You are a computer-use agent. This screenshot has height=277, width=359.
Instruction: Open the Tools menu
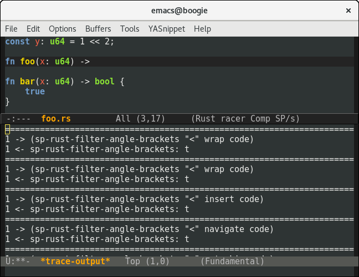pos(130,29)
